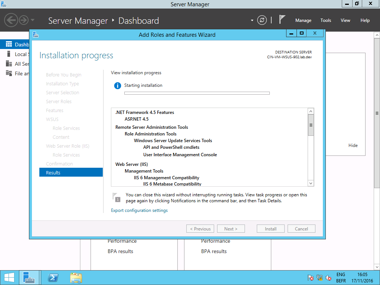
Task: Click the blue information icon beside Starting installation
Action: 118,86
